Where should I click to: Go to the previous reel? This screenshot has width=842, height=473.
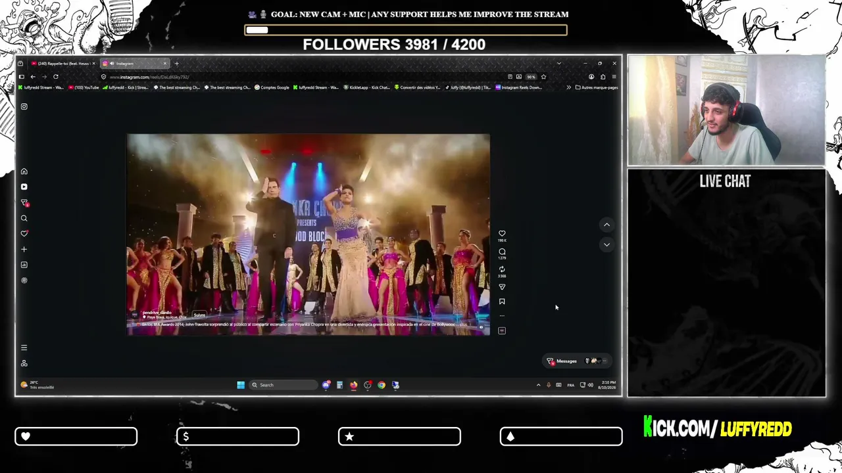(x=607, y=225)
